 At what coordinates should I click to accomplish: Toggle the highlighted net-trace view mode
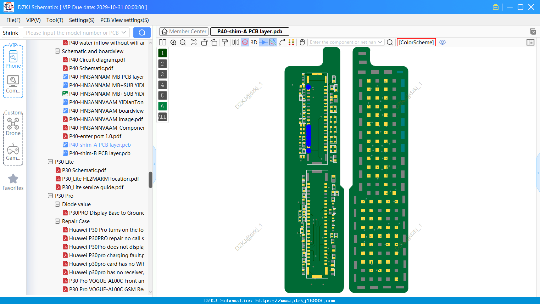[273, 43]
